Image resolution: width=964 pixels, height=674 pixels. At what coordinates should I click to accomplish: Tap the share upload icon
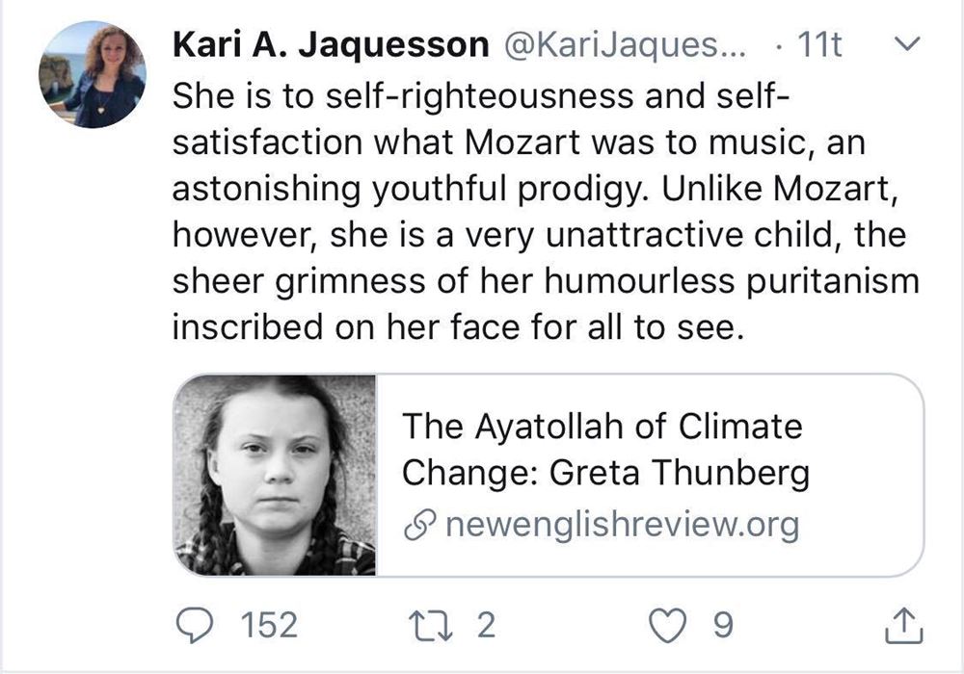[903, 626]
